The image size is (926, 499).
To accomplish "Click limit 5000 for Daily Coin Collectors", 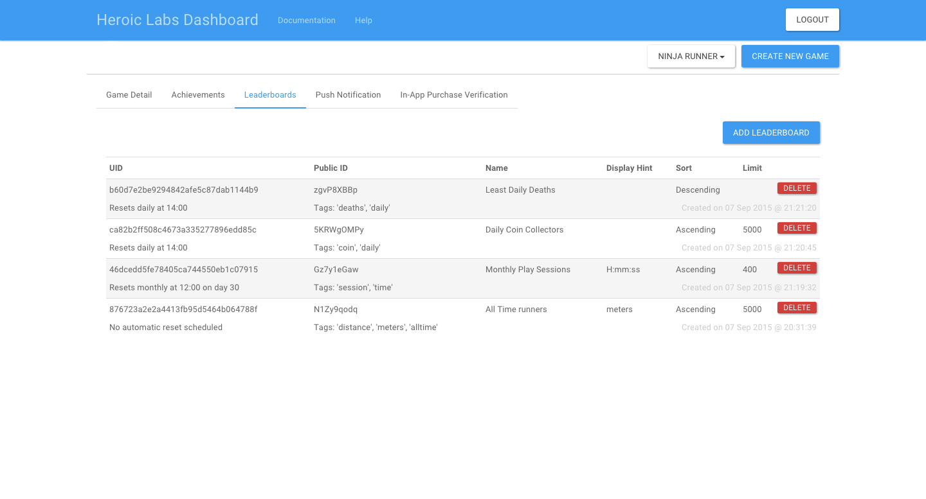I will tap(752, 230).
